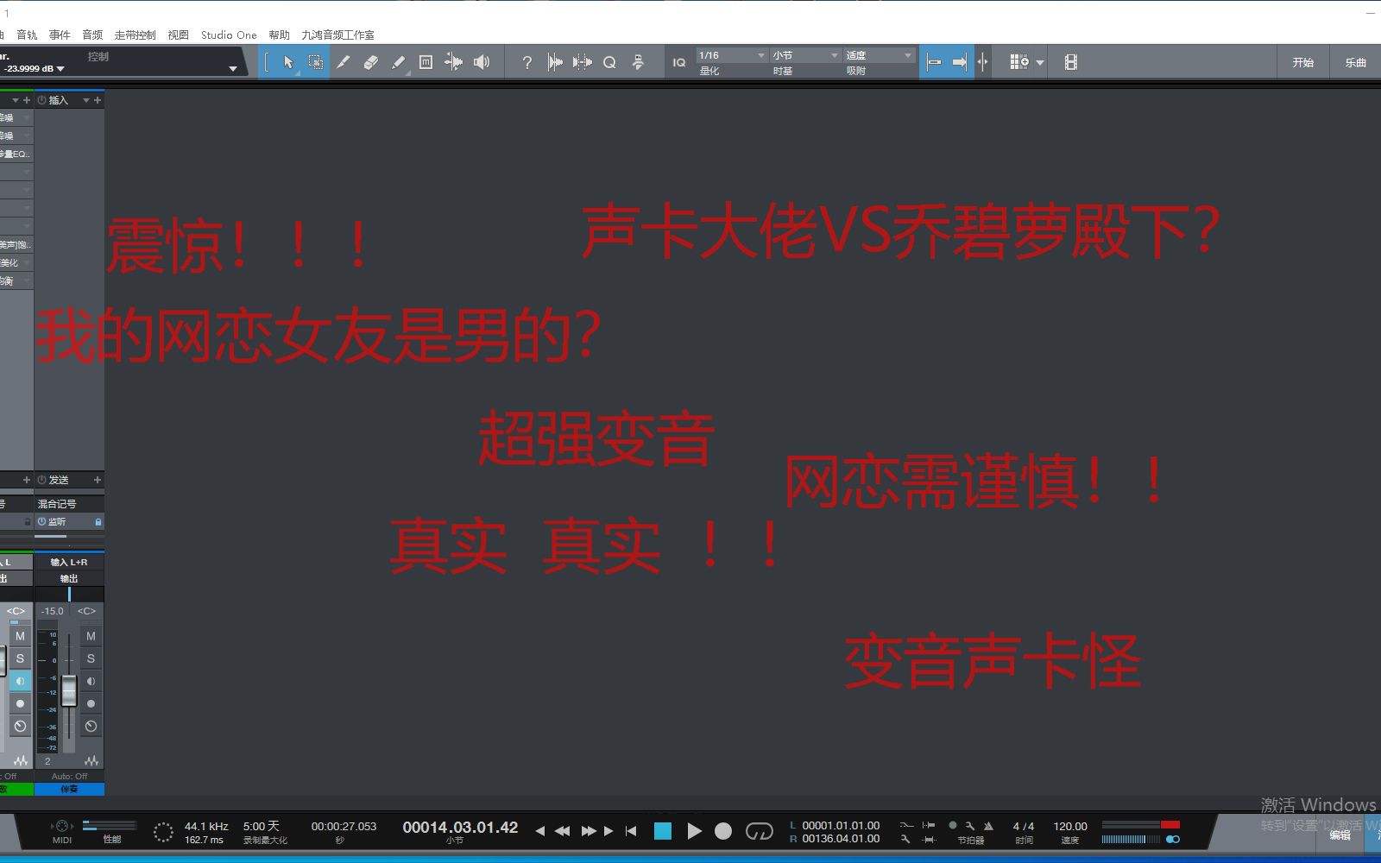This screenshot has height=863, width=1381.
Task: Click the Quantize Q icon
Action: [609, 61]
